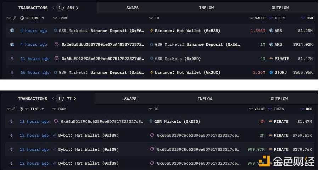Click the Arbitrum chain icon on the $914.02K row

(12, 44)
